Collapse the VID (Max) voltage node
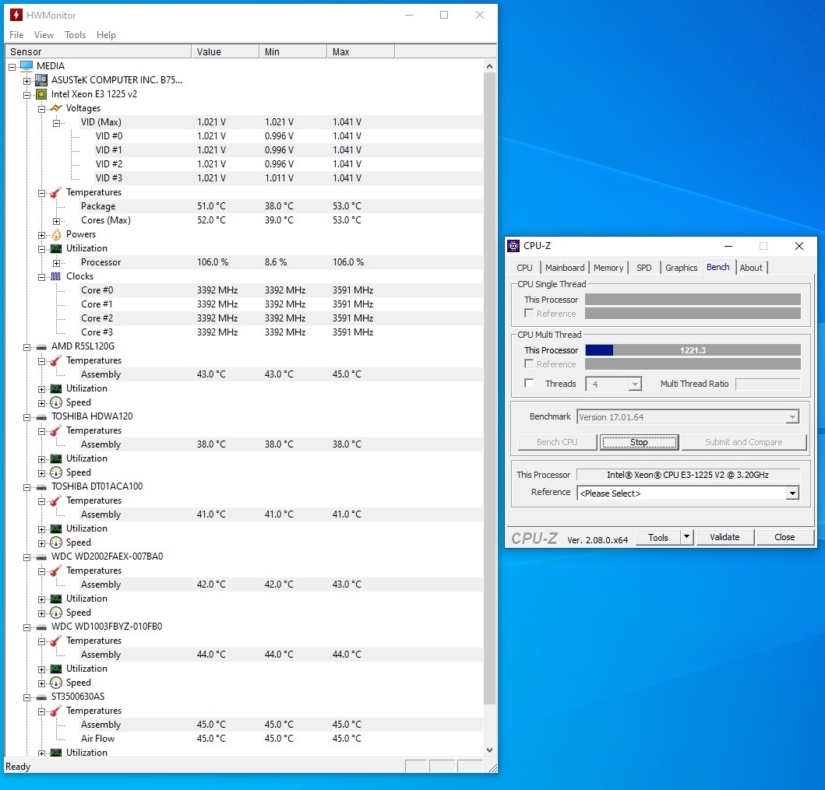 coord(57,122)
